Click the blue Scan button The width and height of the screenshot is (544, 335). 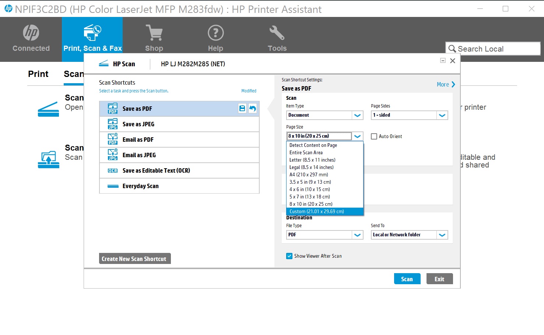point(407,279)
